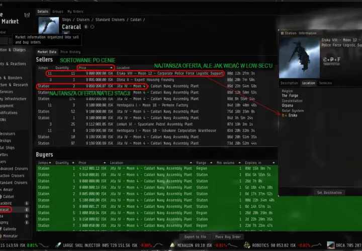Sort Sellers by the Price column header

coord(96,68)
